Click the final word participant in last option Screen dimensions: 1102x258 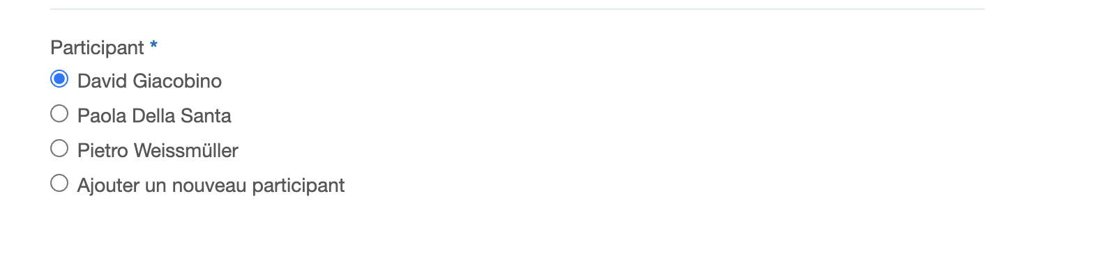click(299, 186)
